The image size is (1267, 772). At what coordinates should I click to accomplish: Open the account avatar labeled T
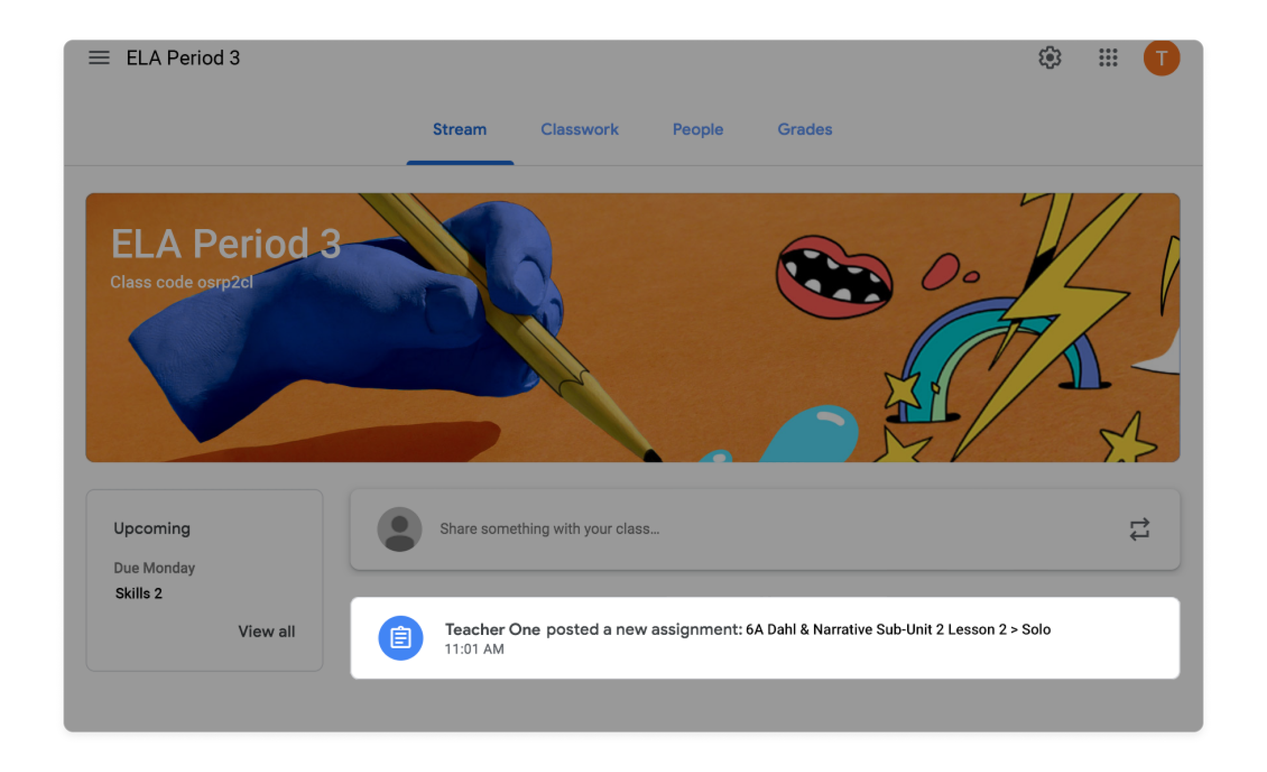(x=1161, y=58)
